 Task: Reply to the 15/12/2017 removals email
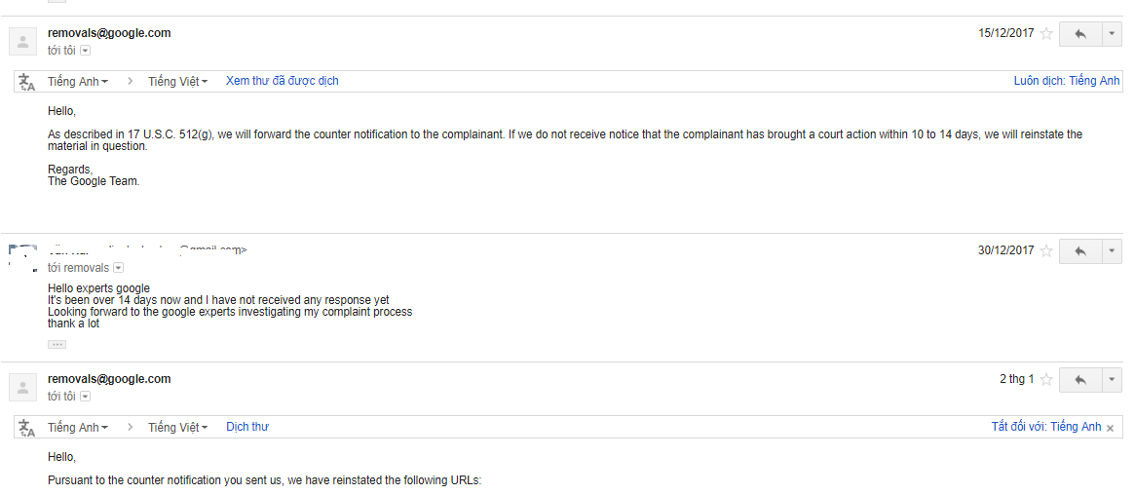(x=1080, y=34)
